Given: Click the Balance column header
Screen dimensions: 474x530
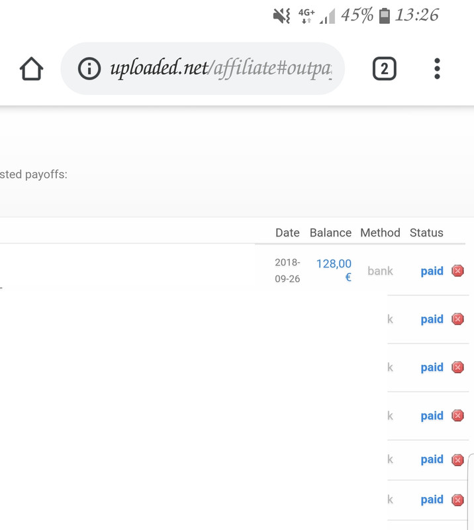Looking at the screenshot, I should click(330, 233).
